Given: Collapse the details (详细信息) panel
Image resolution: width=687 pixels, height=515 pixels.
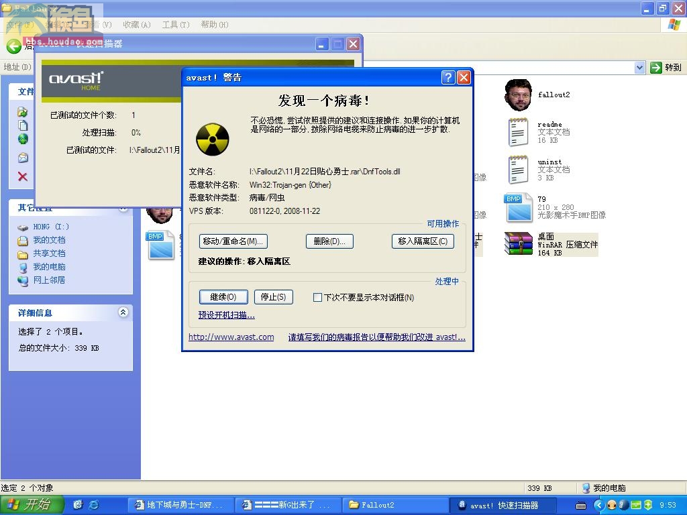Looking at the screenshot, I should (123, 312).
